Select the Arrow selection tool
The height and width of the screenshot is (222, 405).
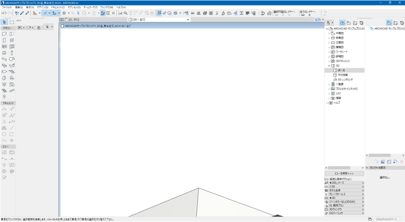pyautogui.click(x=4, y=22)
